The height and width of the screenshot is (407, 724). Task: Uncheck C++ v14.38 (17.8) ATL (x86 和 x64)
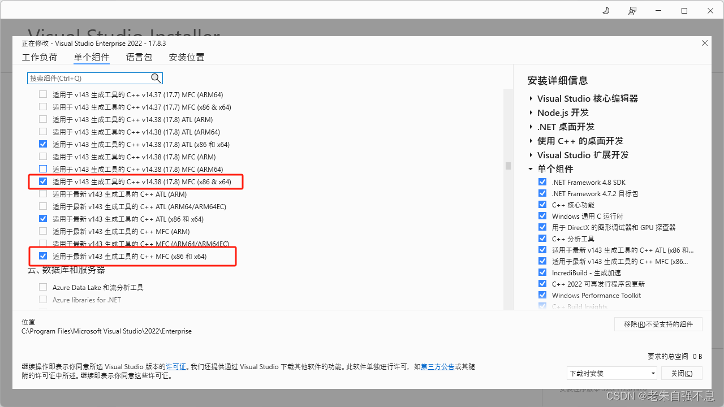tap(43, 144)
